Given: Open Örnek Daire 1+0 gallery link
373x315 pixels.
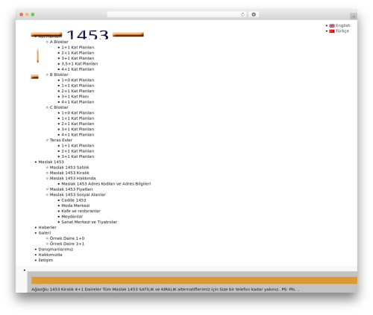Looking at the screenshot, I should [67, 238].
